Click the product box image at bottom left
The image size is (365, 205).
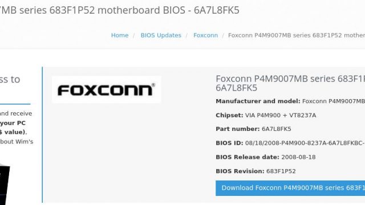pyautogui.click(x=5, y=184)
